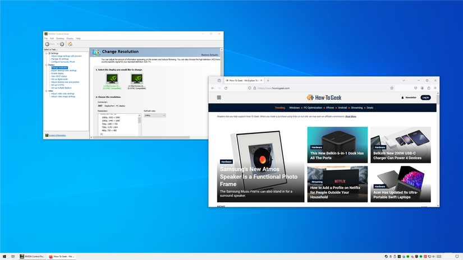463x260 pixels.
Task: Collapse the Display tree node
Action: pos(47,65)
